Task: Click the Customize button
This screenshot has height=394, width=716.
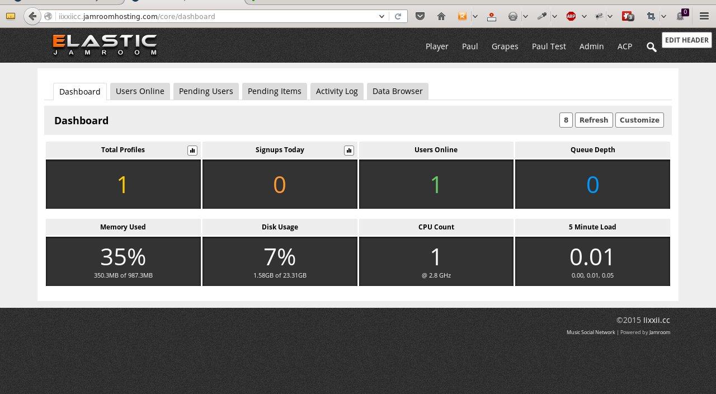Action: pyautogui.click(x=639, y=120)
